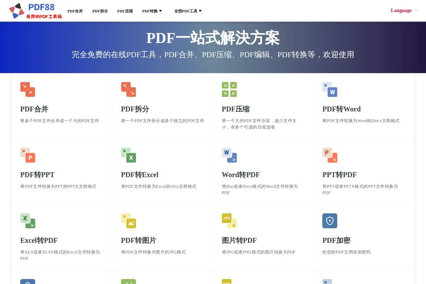Image resolution: width=426 pixels, height=284 pixels.
Task: Click description 将PDF文件转换为Excel的xlxs文档格式
Action: coord(159,186)
